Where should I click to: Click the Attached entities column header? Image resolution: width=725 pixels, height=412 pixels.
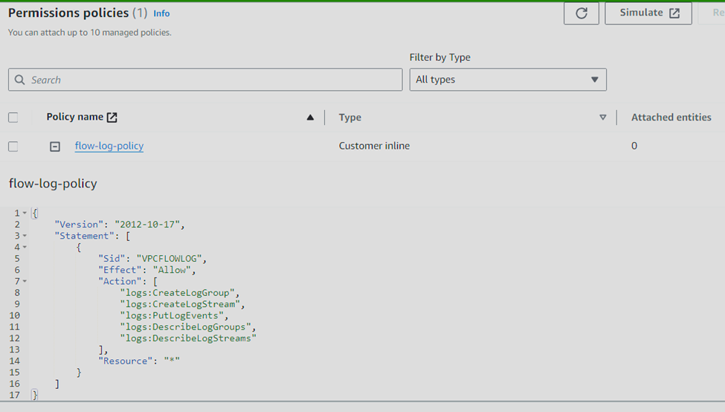pos(671,118)
